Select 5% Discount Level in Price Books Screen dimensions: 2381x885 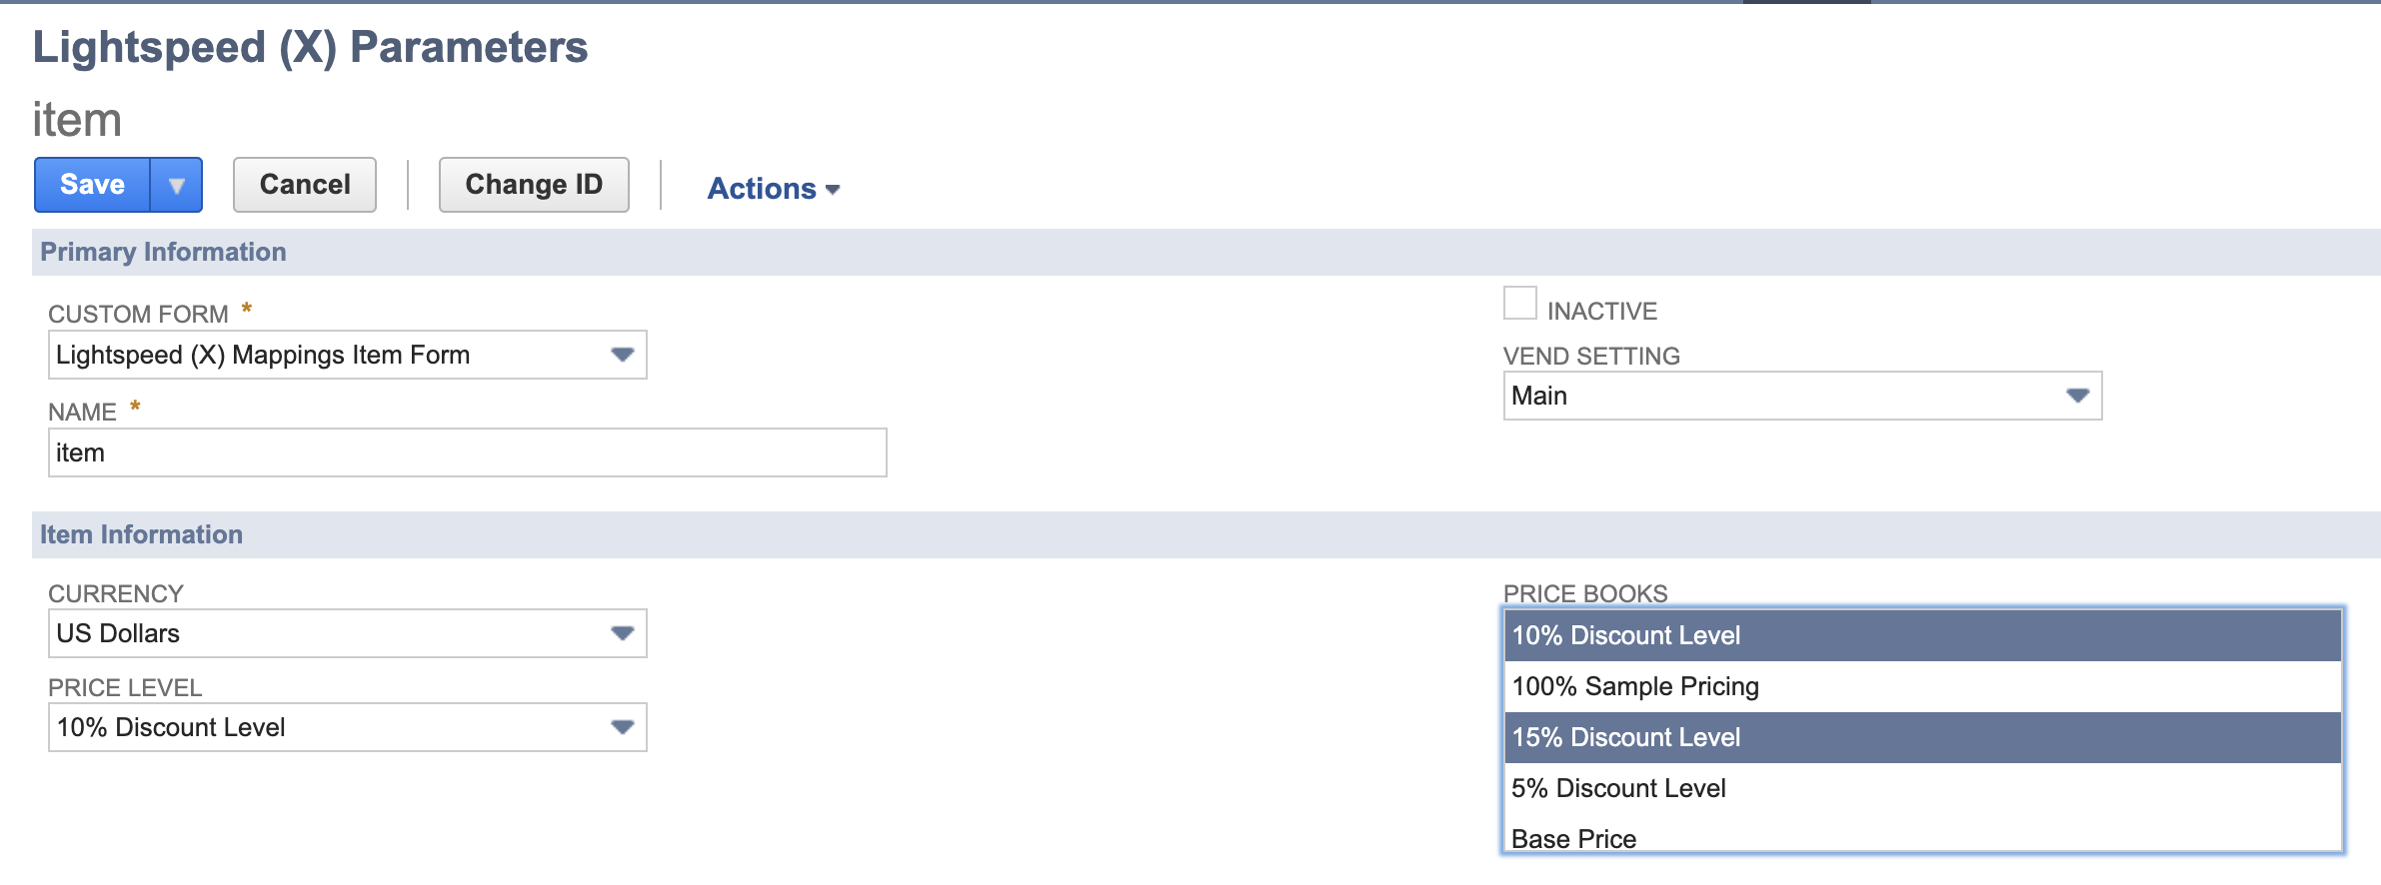pyautogui.click(x=1699, y=788)
